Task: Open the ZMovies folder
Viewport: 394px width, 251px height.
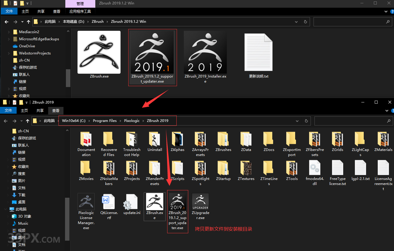Action: tap(86, 171)
